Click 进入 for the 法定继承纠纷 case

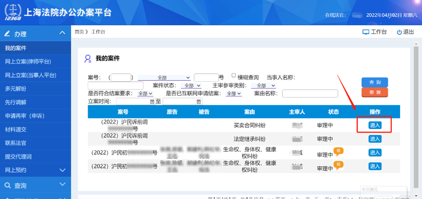pyautogui.click(x=375, y=139)
